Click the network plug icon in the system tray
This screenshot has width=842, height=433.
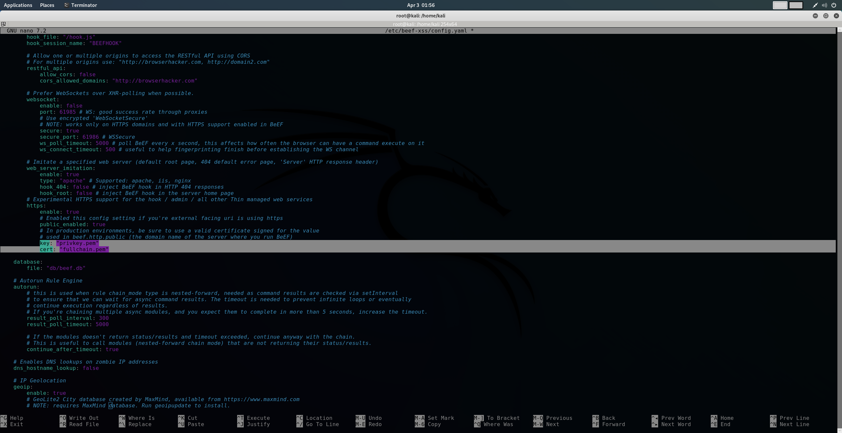[x=815, y=5]
